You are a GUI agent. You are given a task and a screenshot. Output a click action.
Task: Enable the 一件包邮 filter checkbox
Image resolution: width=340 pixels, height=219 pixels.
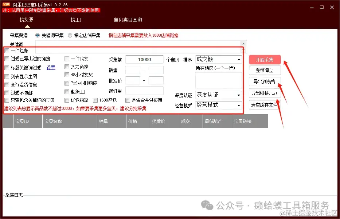coord(6,51)
